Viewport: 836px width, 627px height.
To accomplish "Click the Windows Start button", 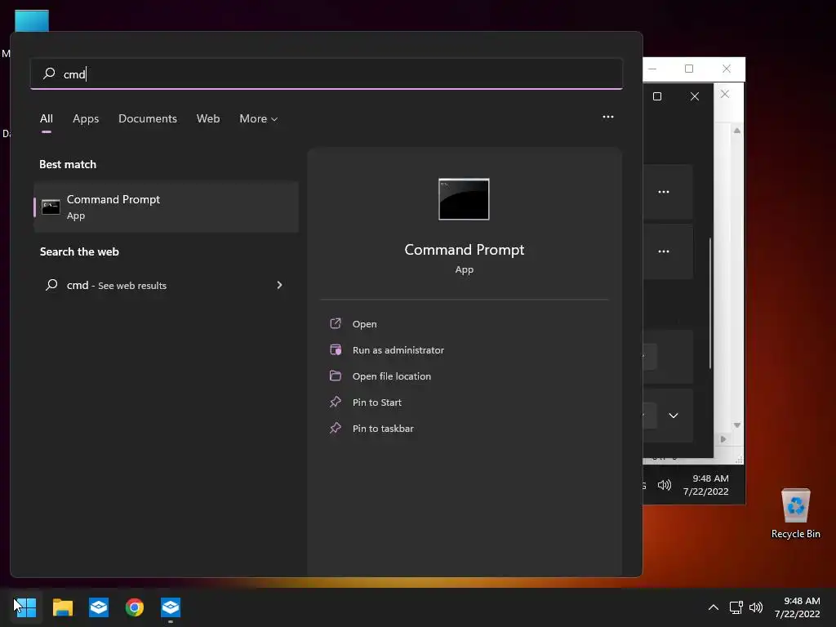I will click(25, 607).
